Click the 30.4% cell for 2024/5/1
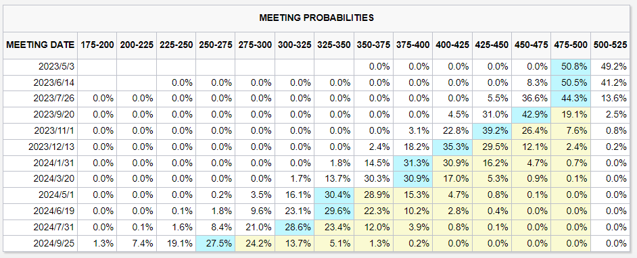 (x=334, y=195)
